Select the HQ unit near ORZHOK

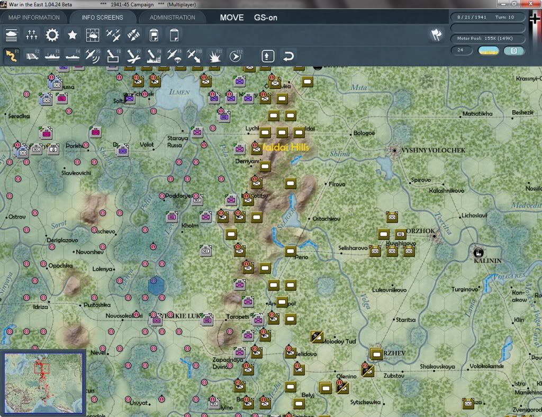[400, 234]
